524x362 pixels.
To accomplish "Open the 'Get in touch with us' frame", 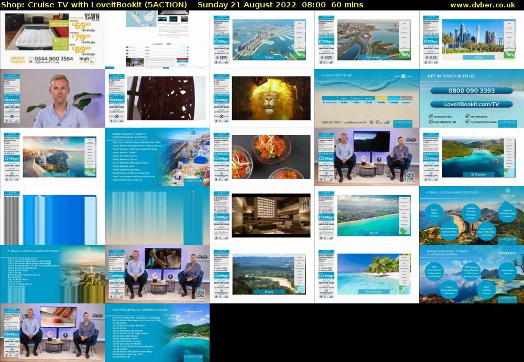I will (x=472, y=98).
